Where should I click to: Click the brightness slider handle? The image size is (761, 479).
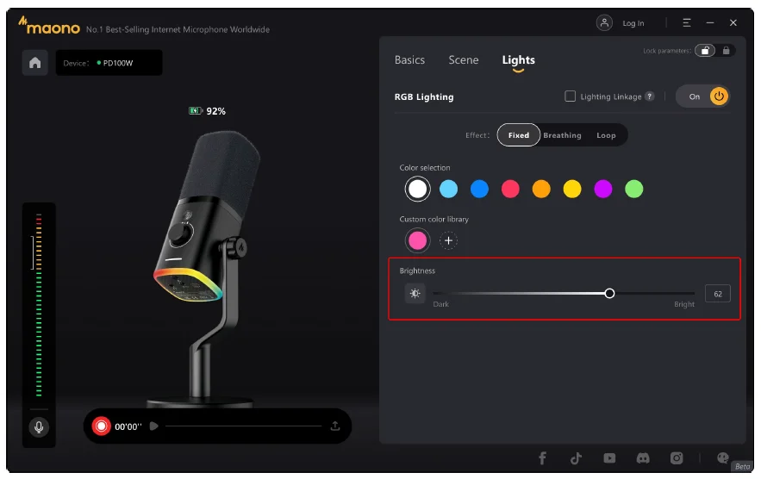click(x=609, y=293)
